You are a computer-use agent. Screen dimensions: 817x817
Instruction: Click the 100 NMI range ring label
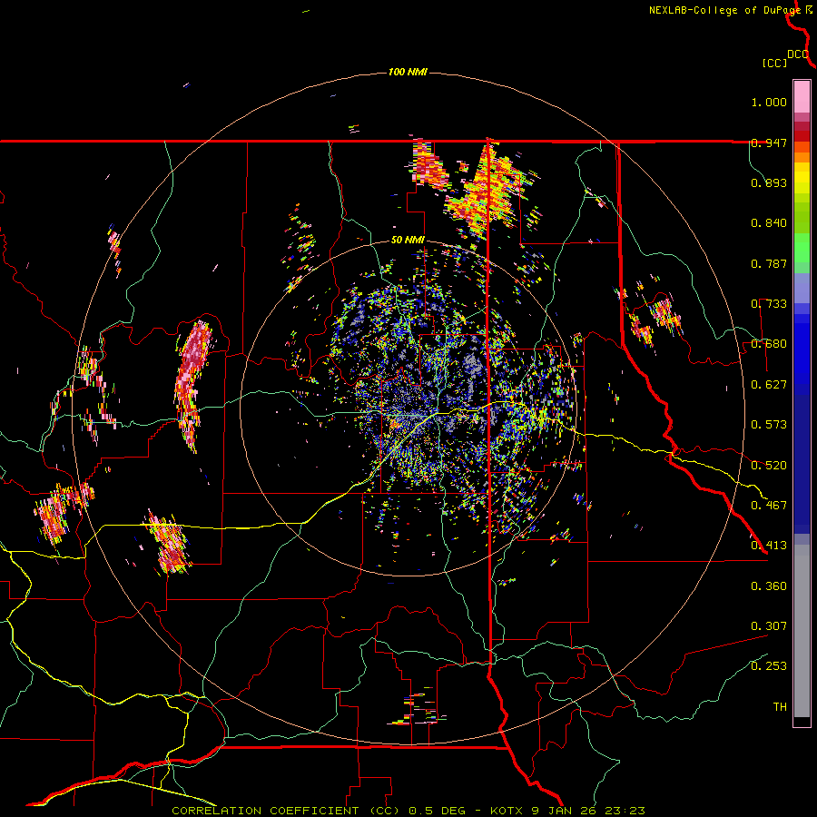[408, 72]
